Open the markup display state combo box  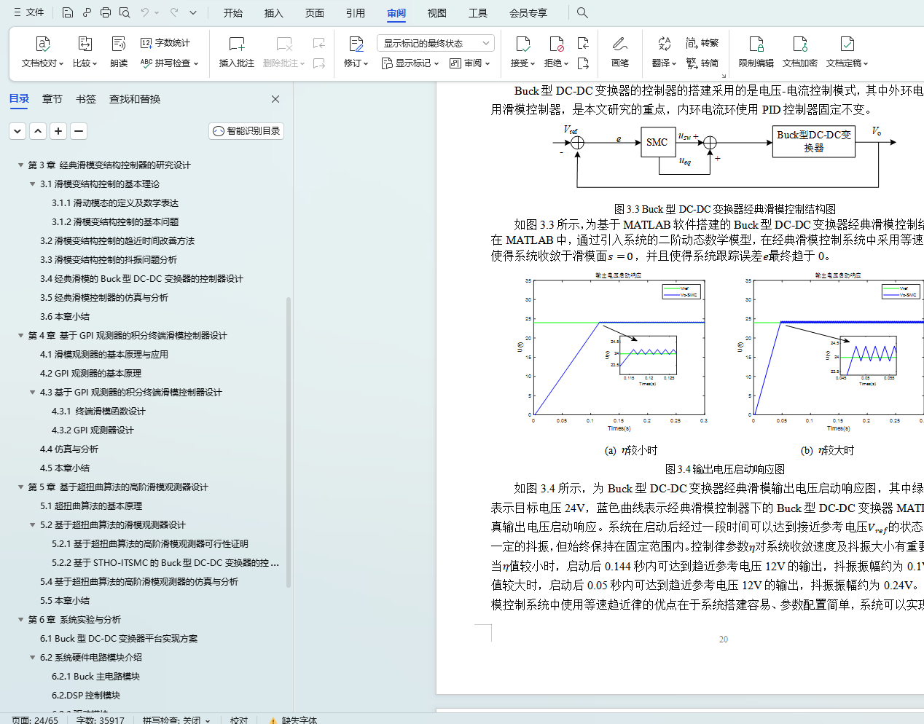coord(436,43)
